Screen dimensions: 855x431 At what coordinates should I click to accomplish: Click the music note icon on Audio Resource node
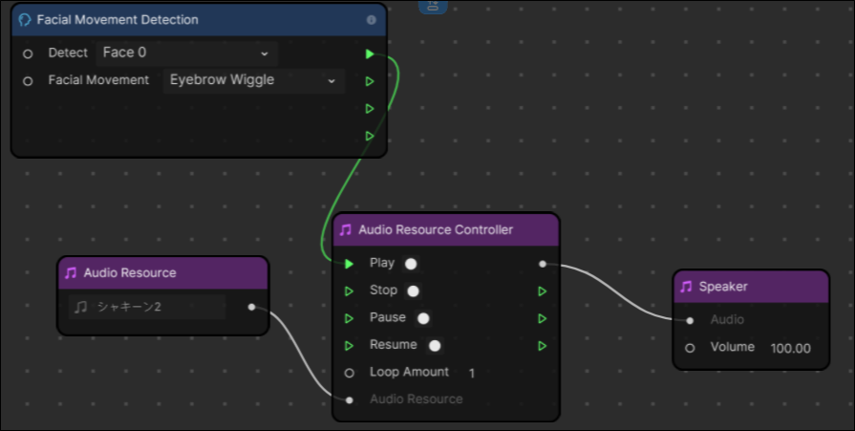71,272
